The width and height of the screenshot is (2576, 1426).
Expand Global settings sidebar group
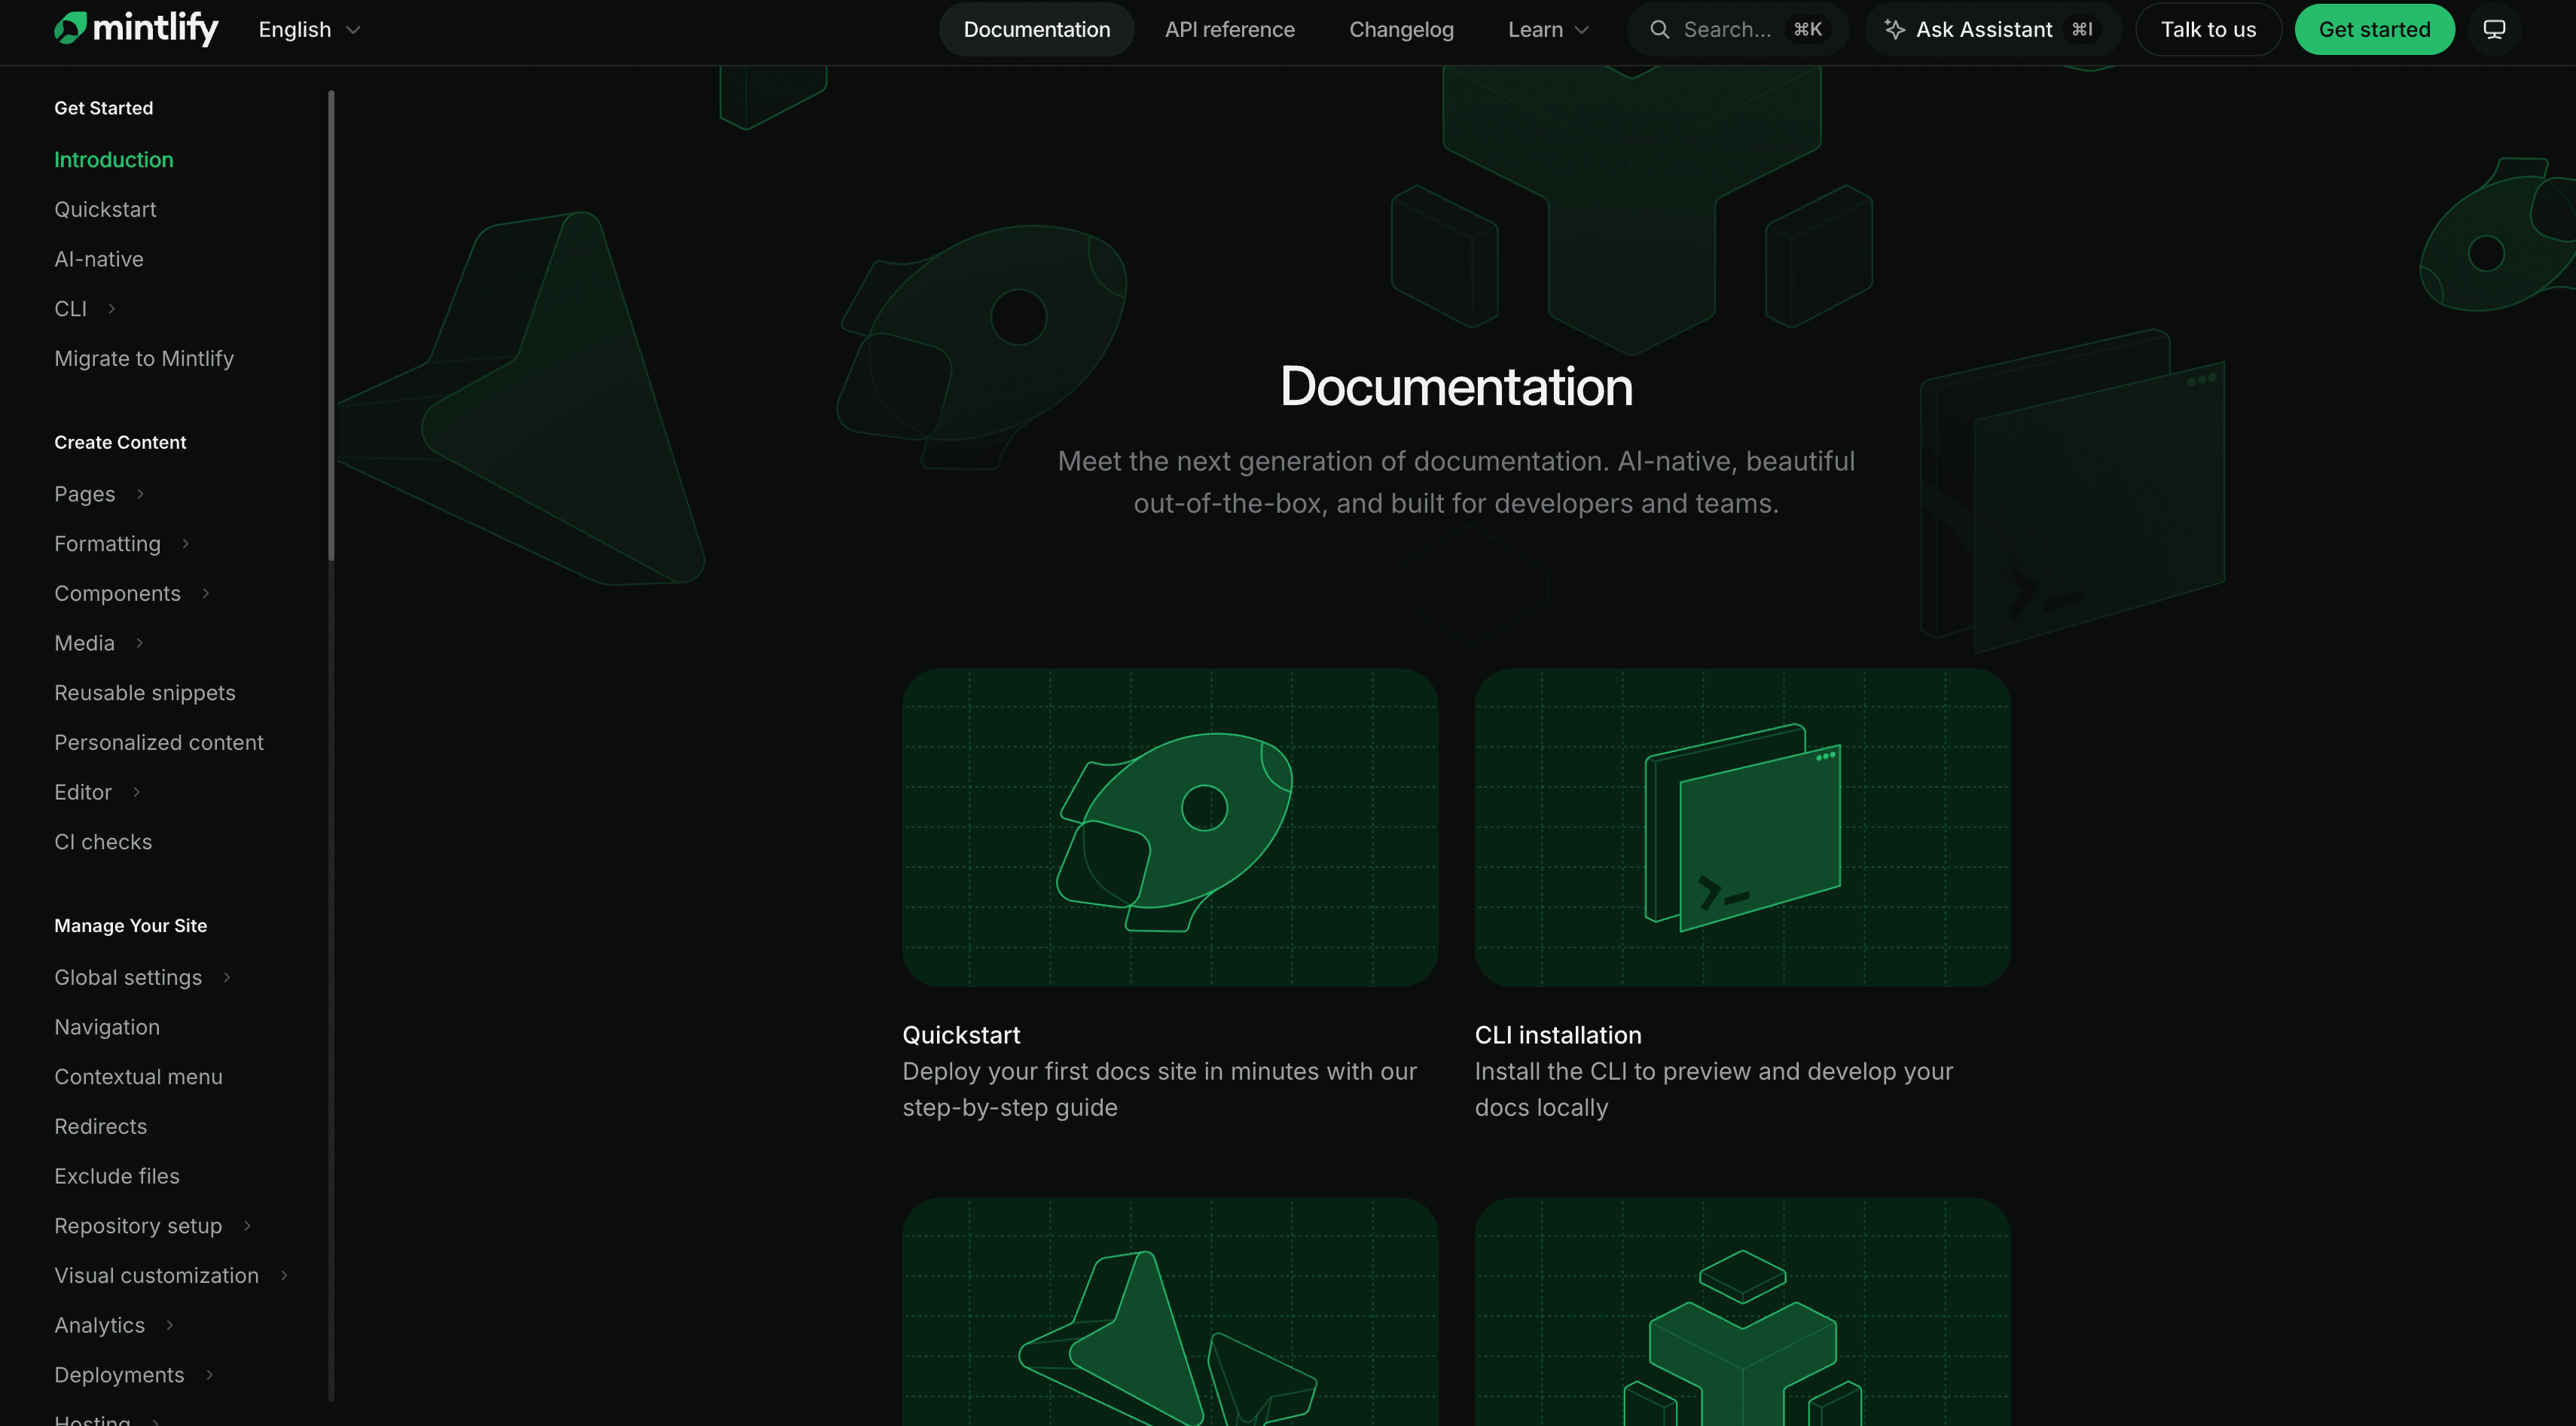(142, 978)
